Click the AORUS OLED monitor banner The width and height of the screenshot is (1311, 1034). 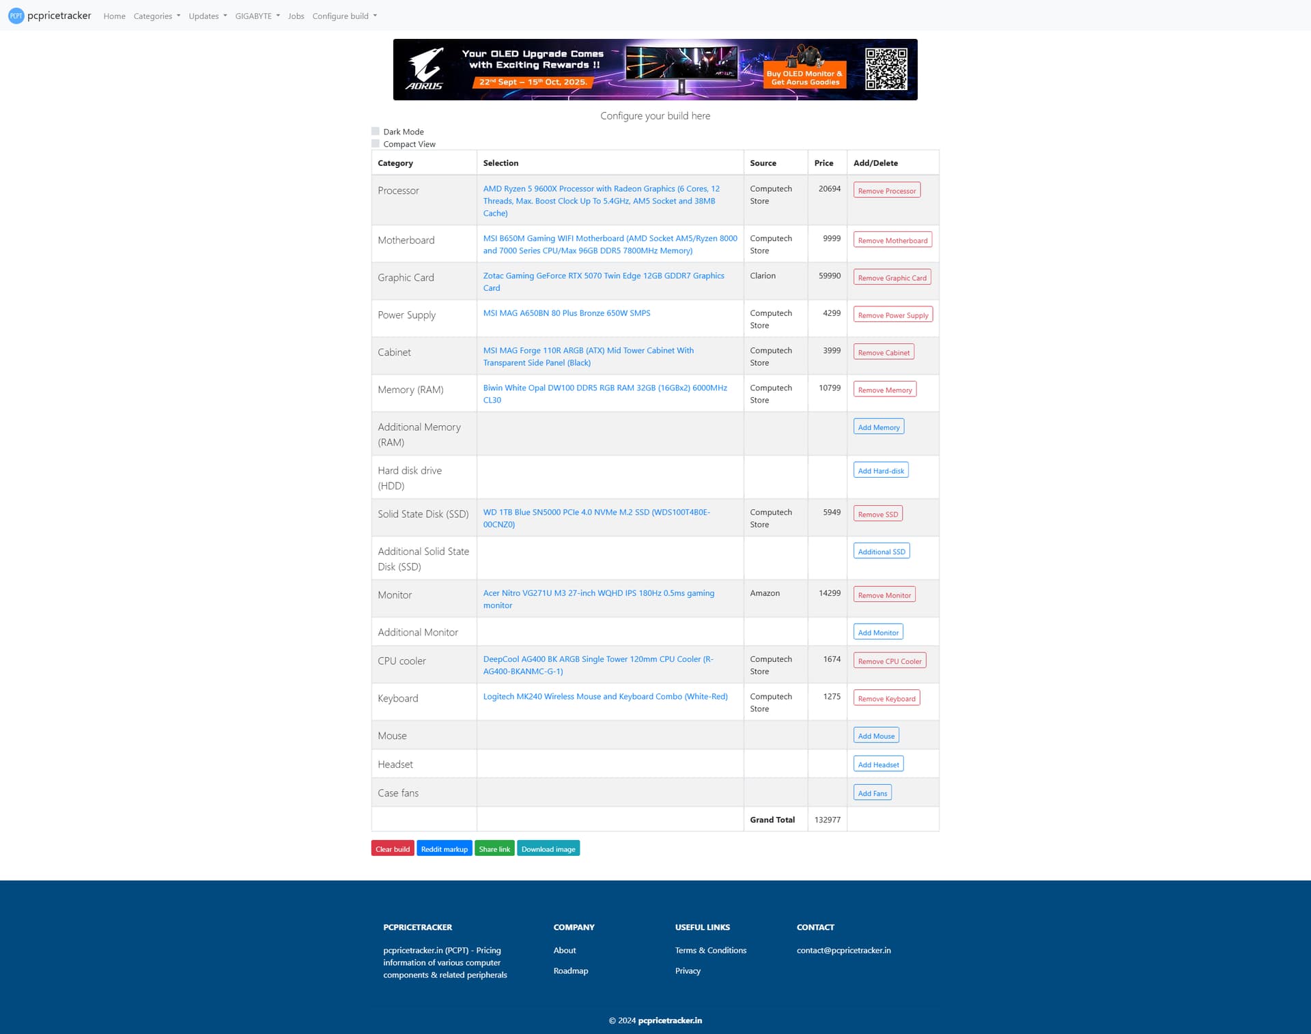tap(655, 70)
